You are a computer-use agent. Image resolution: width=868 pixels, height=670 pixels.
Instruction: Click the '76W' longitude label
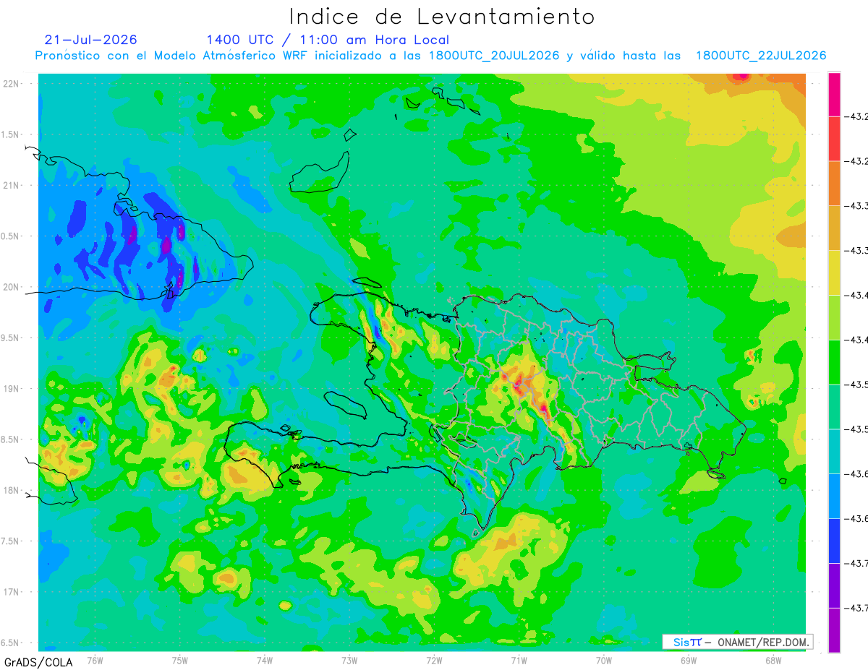point(95,661)
